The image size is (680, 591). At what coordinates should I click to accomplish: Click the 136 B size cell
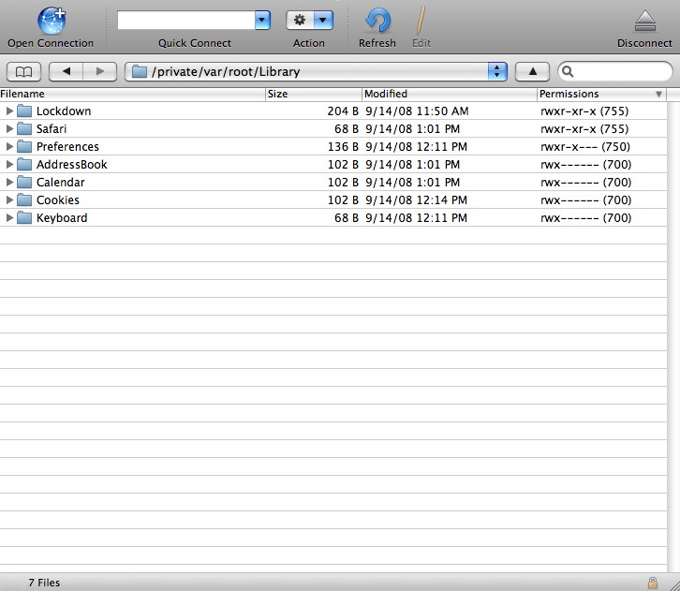point(343,146)
